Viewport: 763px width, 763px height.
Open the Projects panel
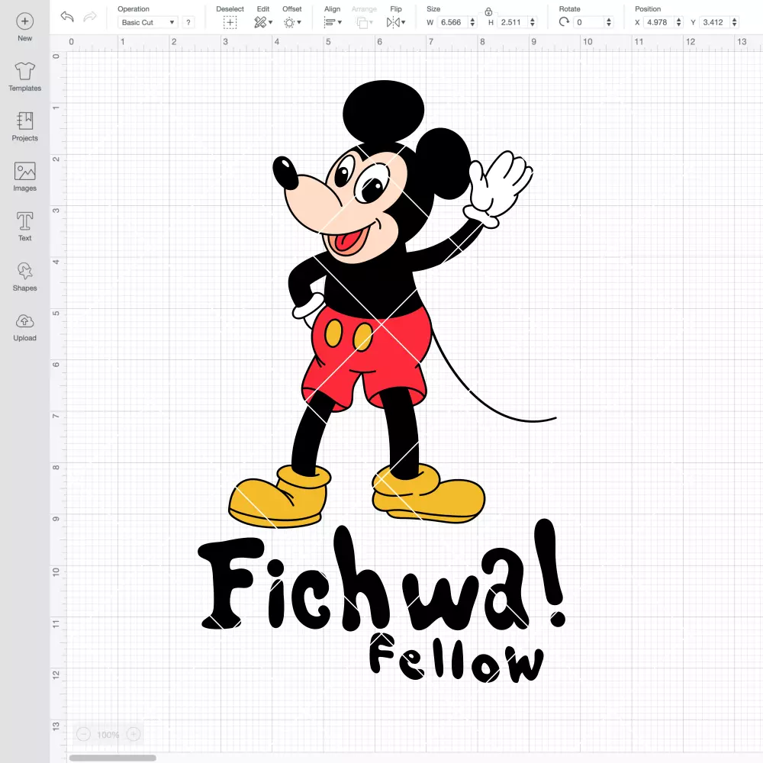[25, 127]
